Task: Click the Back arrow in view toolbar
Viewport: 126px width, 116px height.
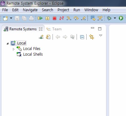Action: point(58,37)
